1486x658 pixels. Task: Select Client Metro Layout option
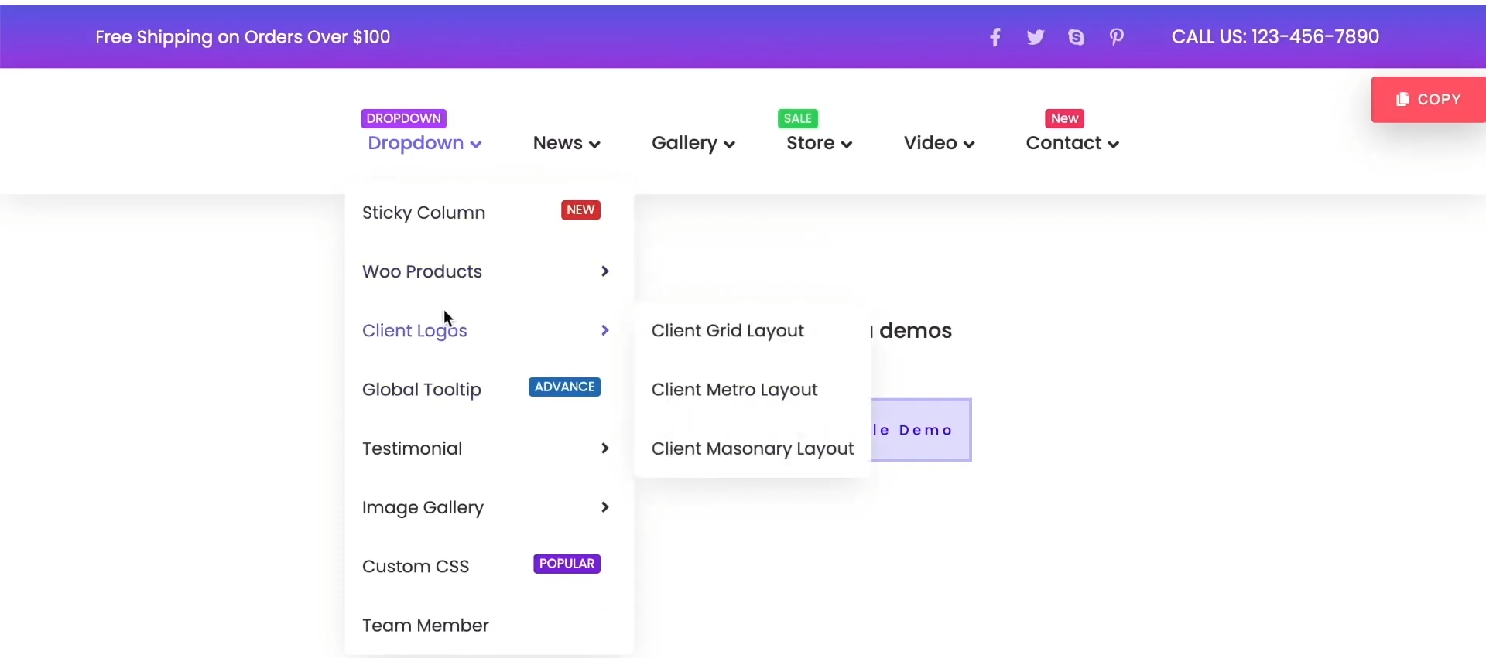[734, 390]
